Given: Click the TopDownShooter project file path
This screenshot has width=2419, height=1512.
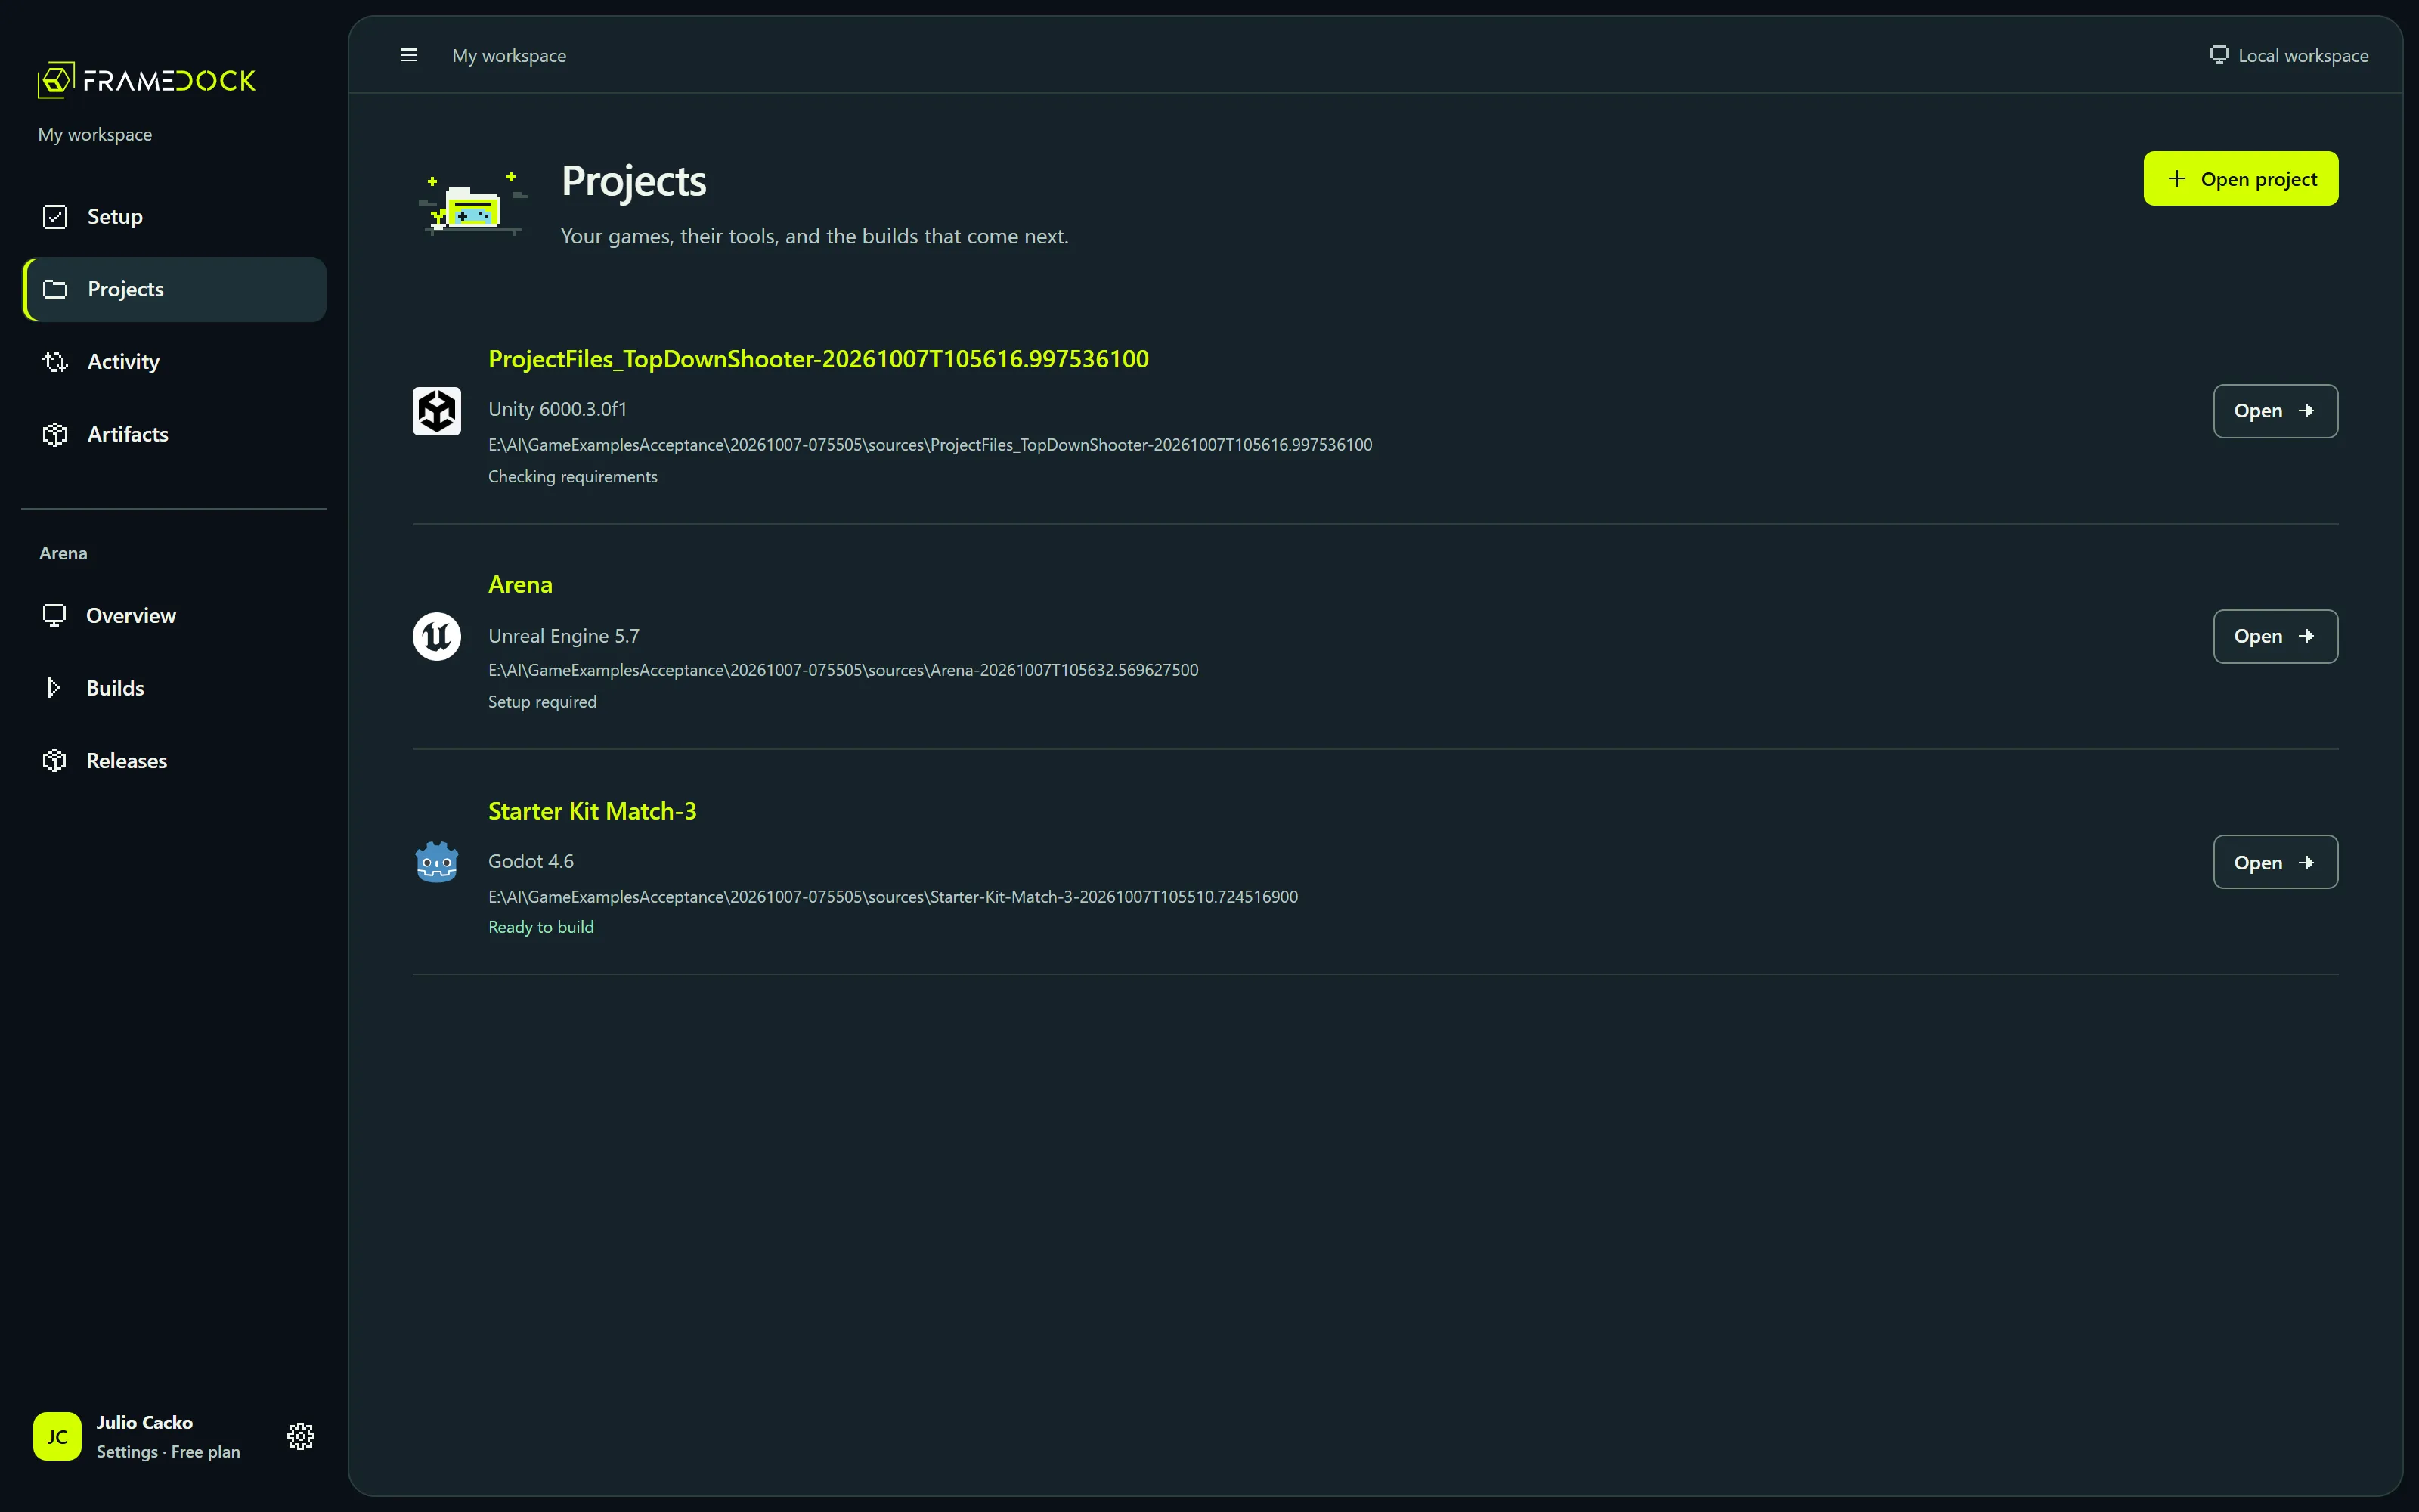Looking at the screenshot, I should 930,445.
